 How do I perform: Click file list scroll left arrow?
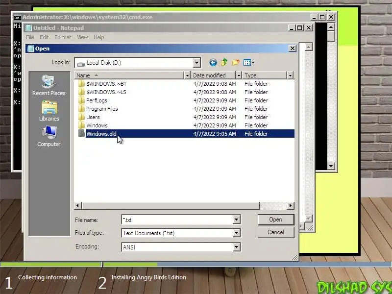77,205
